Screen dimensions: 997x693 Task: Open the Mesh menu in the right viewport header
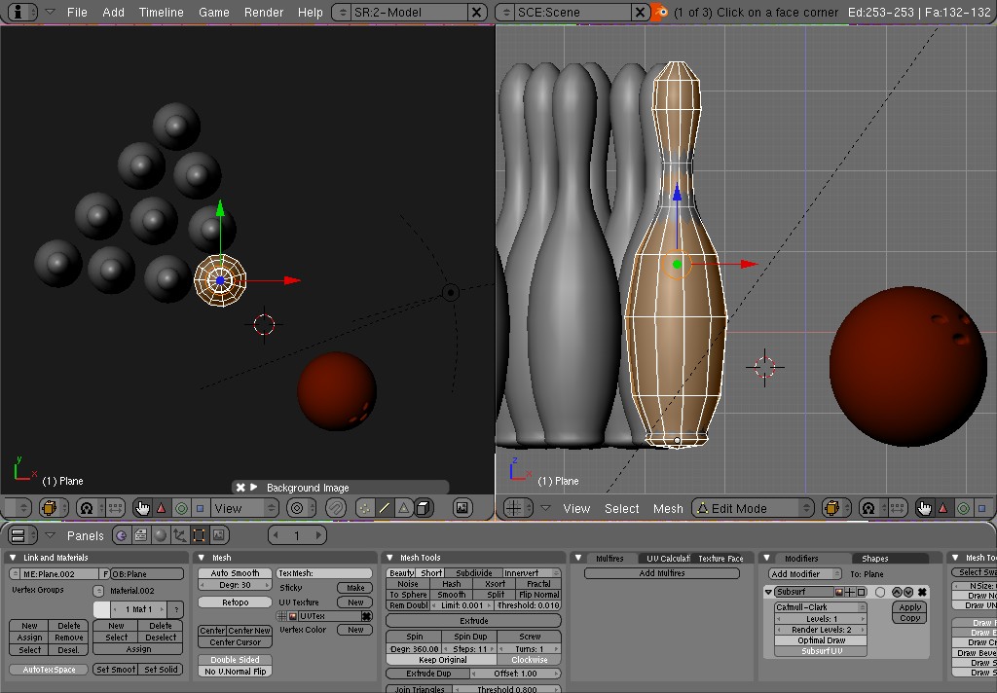click(x=668, y=509)
